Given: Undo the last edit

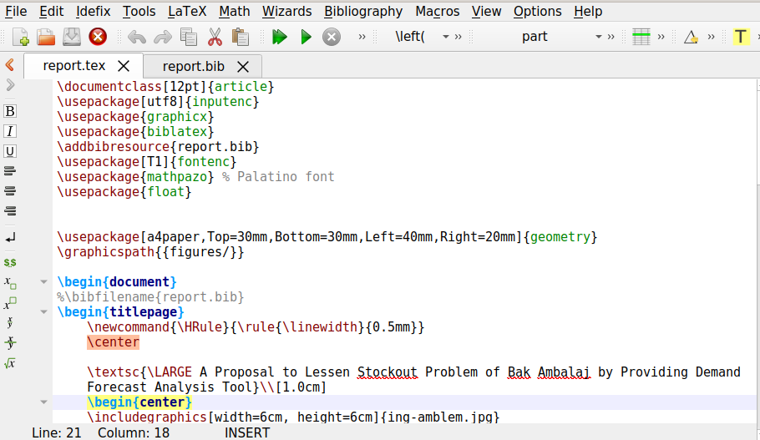Looking at the screenshot, I should (x=137, y=37).
